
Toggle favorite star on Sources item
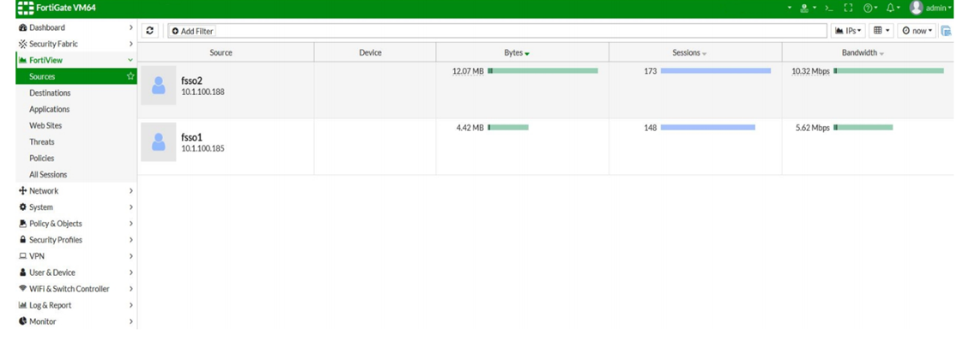130,76
